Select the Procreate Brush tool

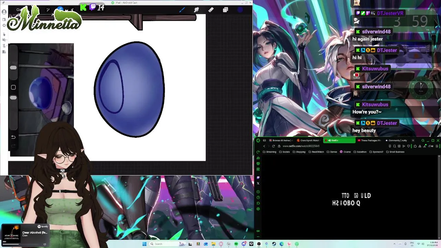click(182, 10)
